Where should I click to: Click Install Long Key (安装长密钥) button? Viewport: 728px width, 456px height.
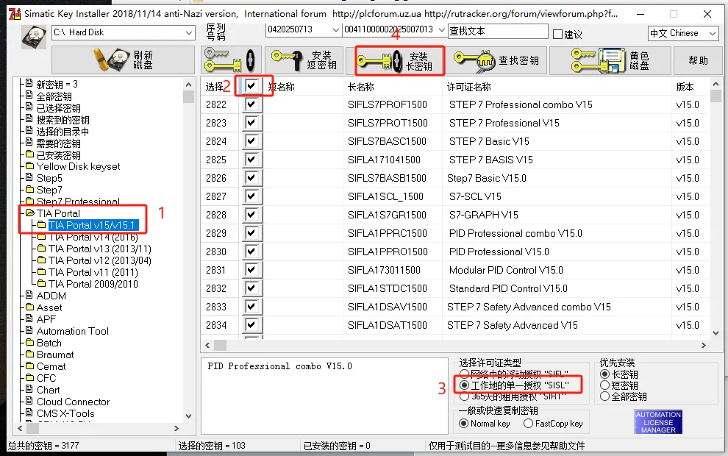(400, 60)
